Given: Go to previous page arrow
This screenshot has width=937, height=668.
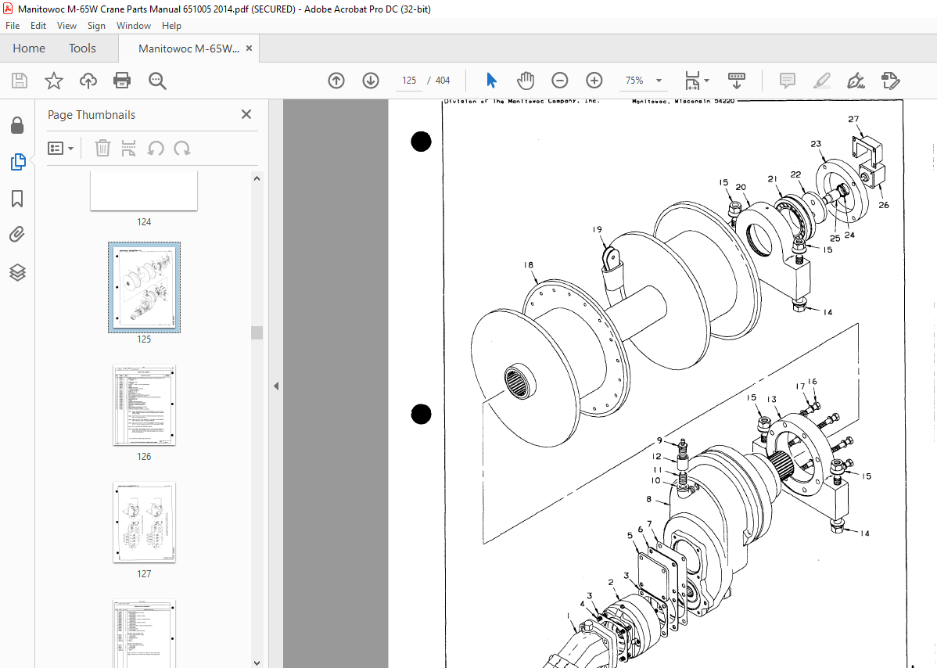Looking at the screenshot, I should [x=336, y=80].
